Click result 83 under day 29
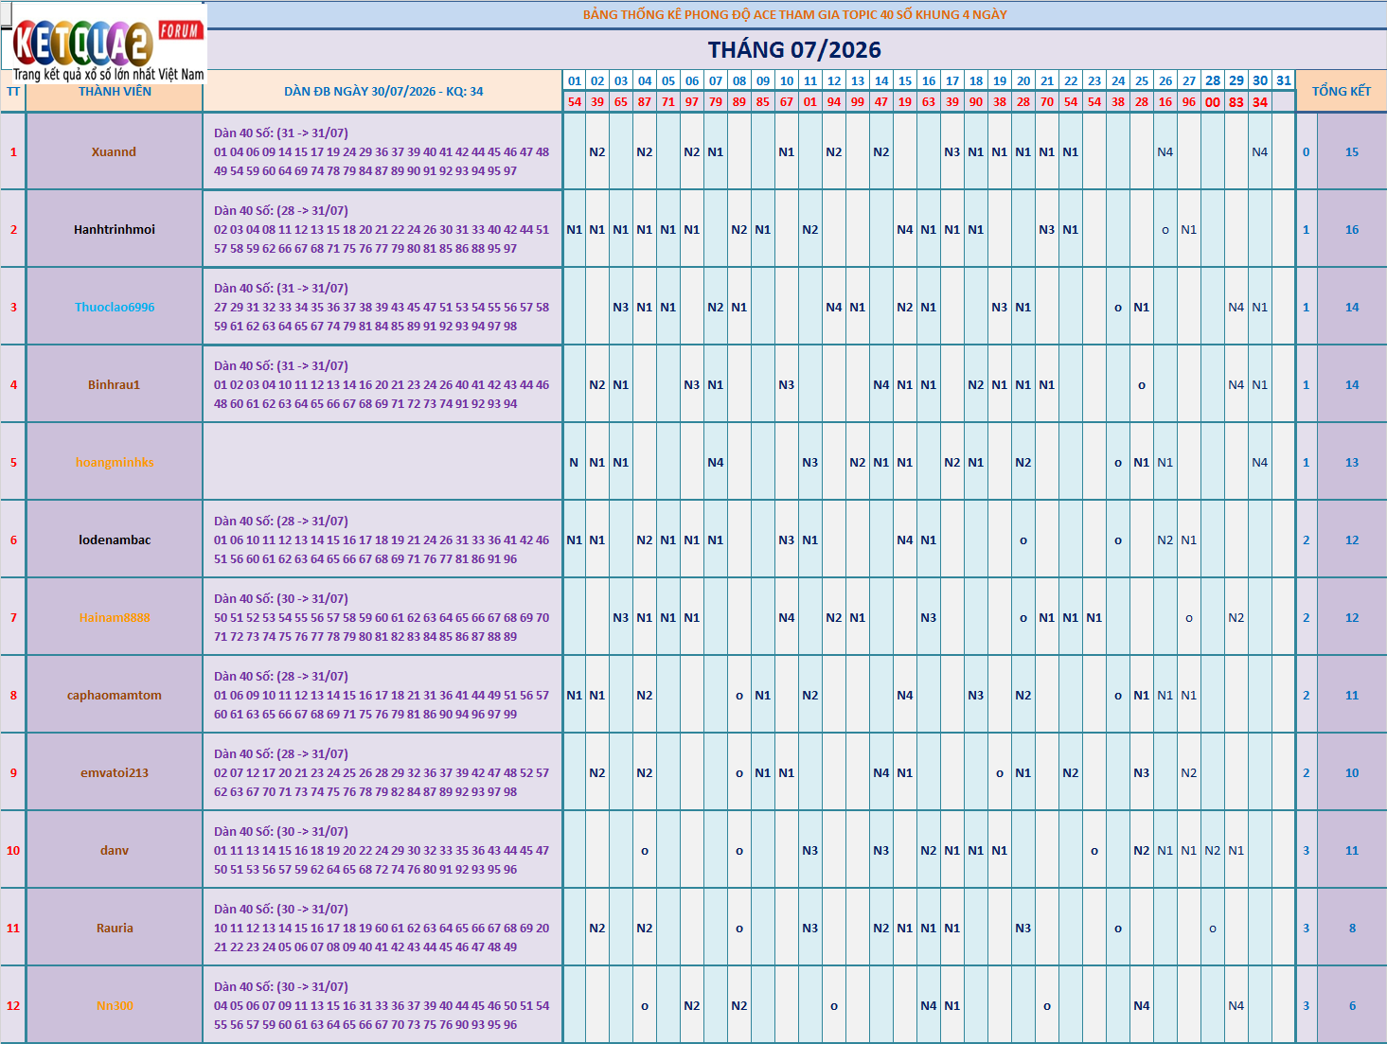The height and width of the screenshot is (1044, 1387). tap(1236, 102)
